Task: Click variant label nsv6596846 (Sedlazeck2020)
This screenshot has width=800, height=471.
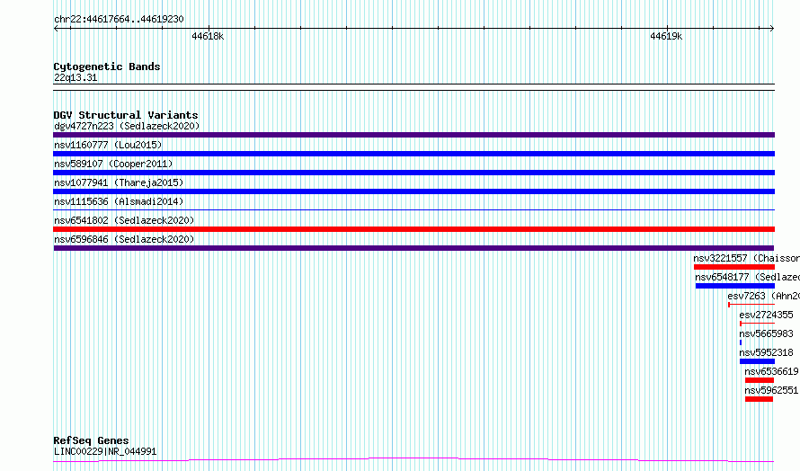Action: pyautogui.click(x=124, y=239)
